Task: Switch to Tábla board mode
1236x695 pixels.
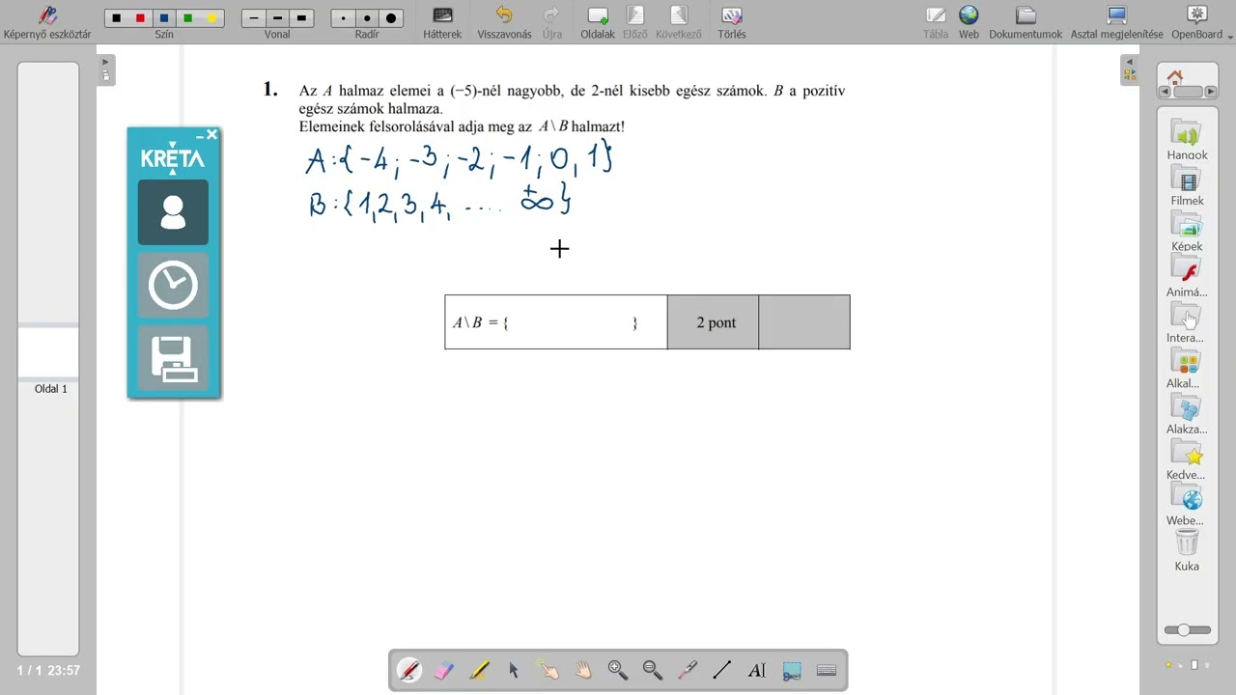Action: point(936,22)
